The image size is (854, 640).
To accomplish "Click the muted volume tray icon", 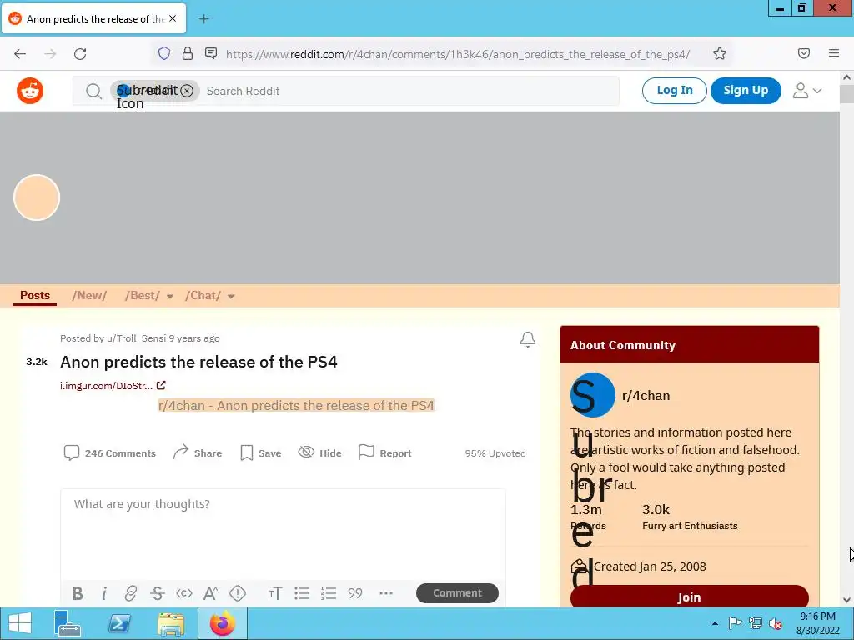I will 776,623.
